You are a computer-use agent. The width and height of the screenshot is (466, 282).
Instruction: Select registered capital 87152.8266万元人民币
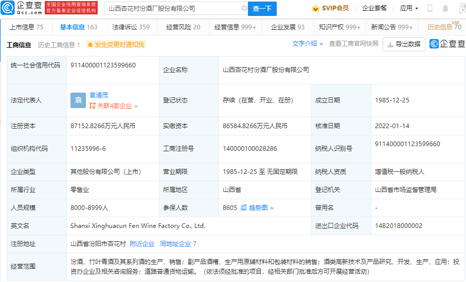[103, 126]
